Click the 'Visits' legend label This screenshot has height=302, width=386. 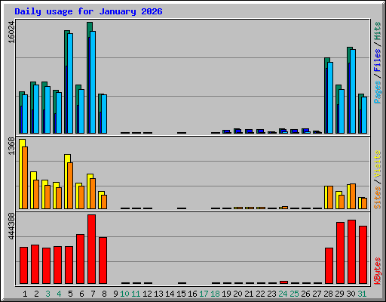pyautogui.click(x=378, y=164)
